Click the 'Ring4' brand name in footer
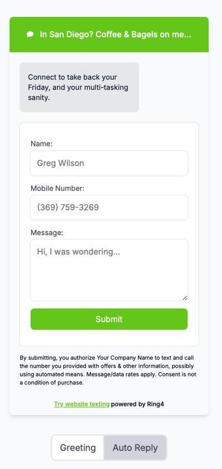This screenshot has width=222, height=469. point(155,404)
